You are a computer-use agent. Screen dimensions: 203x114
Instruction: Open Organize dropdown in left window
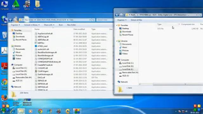point(15,25)
